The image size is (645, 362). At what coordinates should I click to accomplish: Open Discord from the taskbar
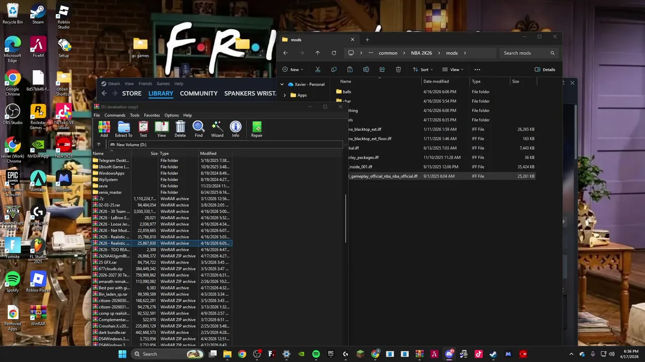pos(449,354)
